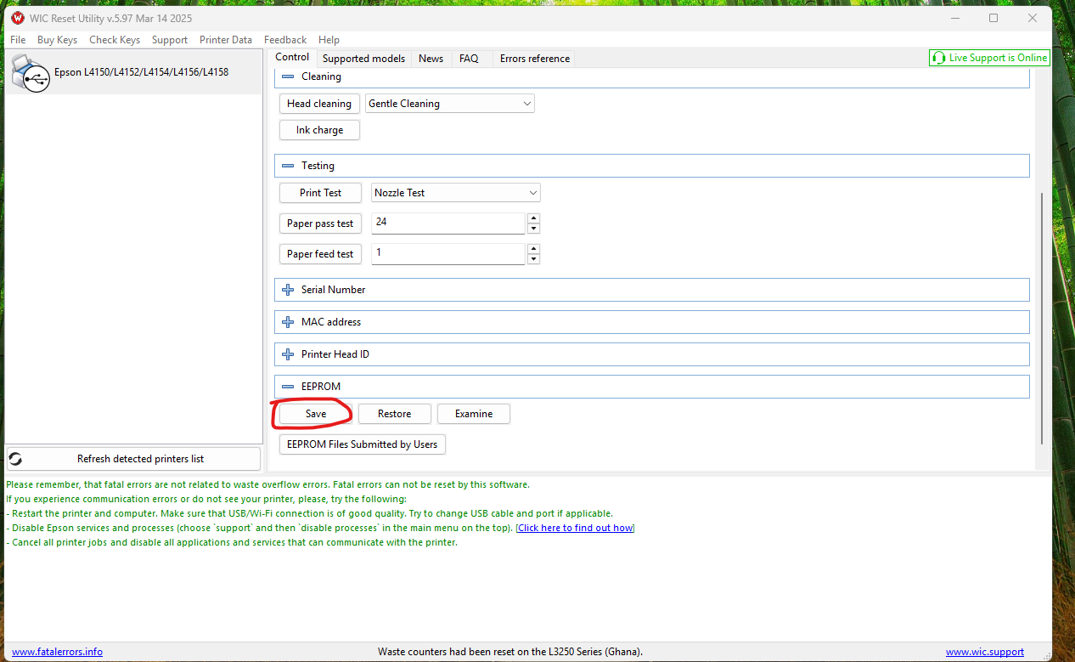The image size is (1075, 662).
Task: Collapse the EEPROM section
Action: (288, 387)
